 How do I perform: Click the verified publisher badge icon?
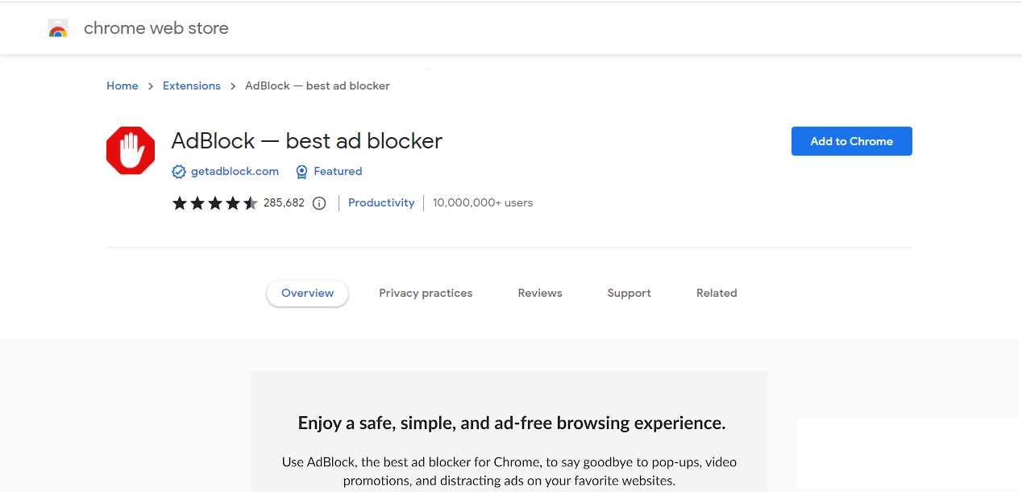[x=179, y=172]
